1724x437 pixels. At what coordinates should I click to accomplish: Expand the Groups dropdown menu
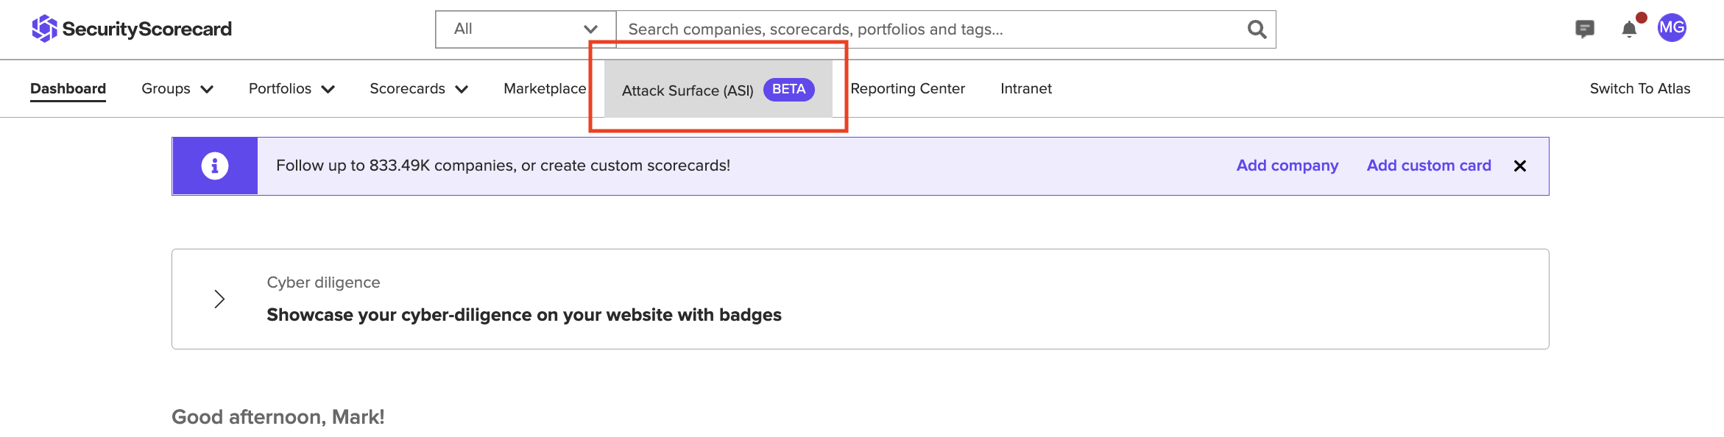tap(177, 89)
